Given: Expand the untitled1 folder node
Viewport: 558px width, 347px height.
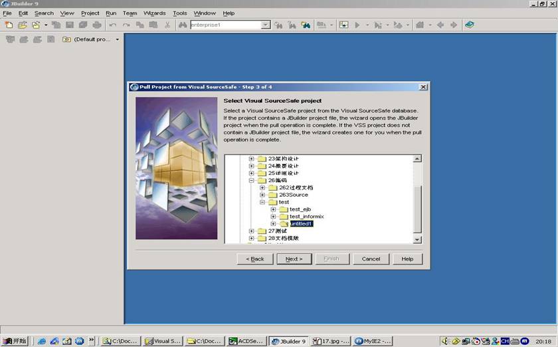Looking at the screenshot, I should point(273,224).
